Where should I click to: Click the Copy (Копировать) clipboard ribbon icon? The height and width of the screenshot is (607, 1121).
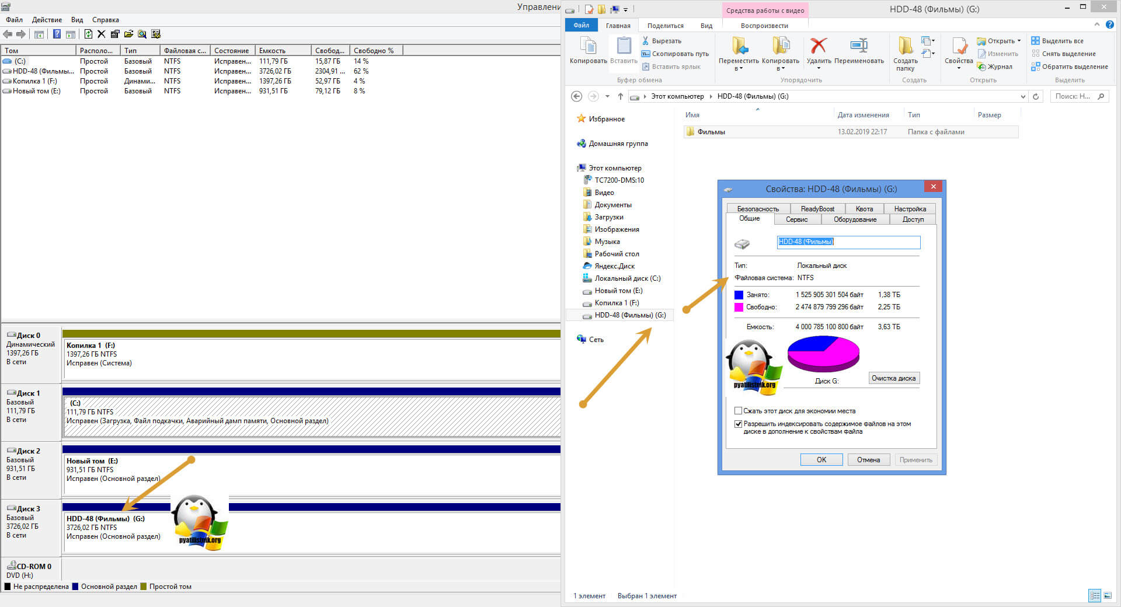588,46
